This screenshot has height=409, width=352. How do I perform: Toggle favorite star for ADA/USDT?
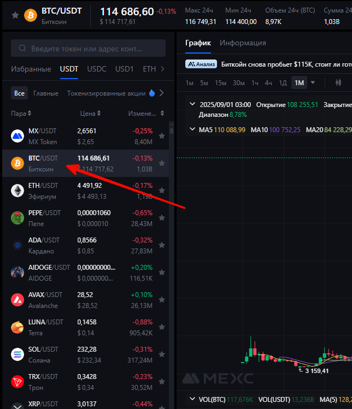[162, 245]
